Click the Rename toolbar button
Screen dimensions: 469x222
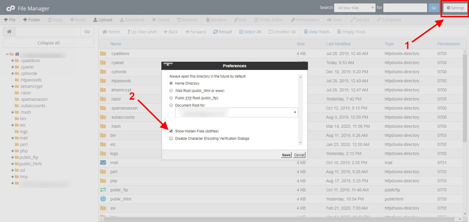[216, 20]
